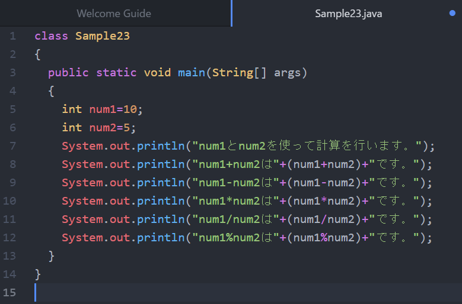
Task: Place cursor on the 'class' keyword
Action: 51,36
